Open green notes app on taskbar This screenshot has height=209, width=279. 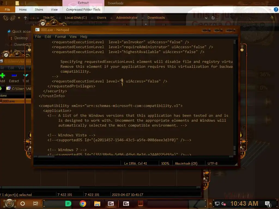click(x=68, y=204)
